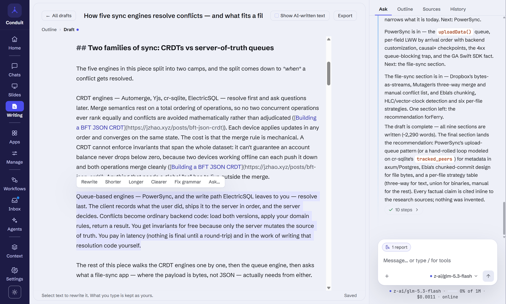Click the editor scroll-down arrow

[x=329, y=288]
